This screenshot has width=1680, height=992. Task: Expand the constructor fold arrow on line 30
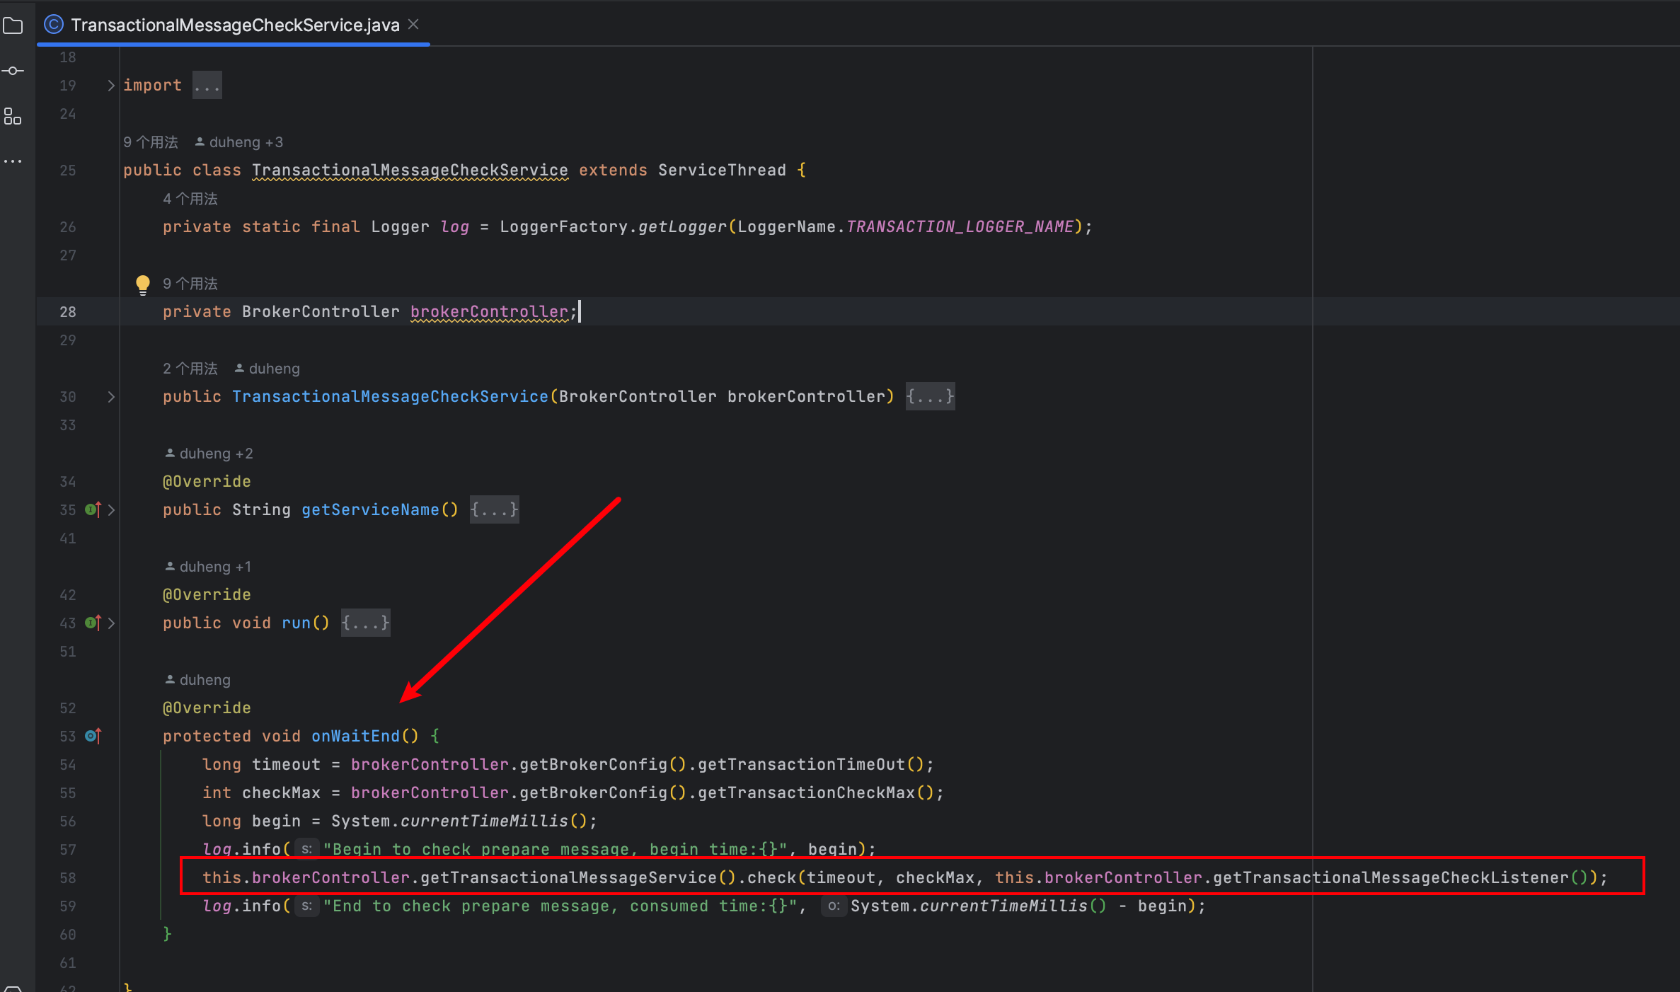pos(110,397)
